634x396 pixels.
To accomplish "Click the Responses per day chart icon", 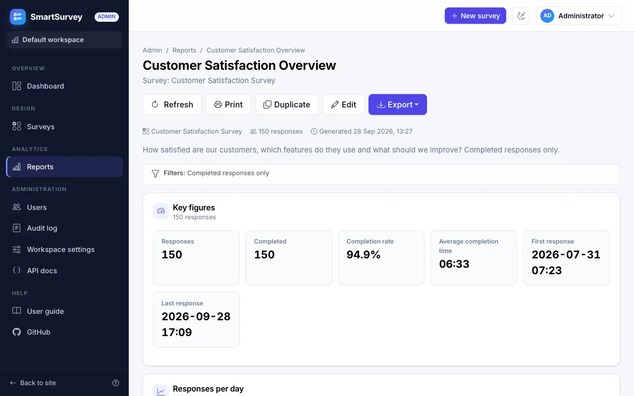I will (161, 391).
